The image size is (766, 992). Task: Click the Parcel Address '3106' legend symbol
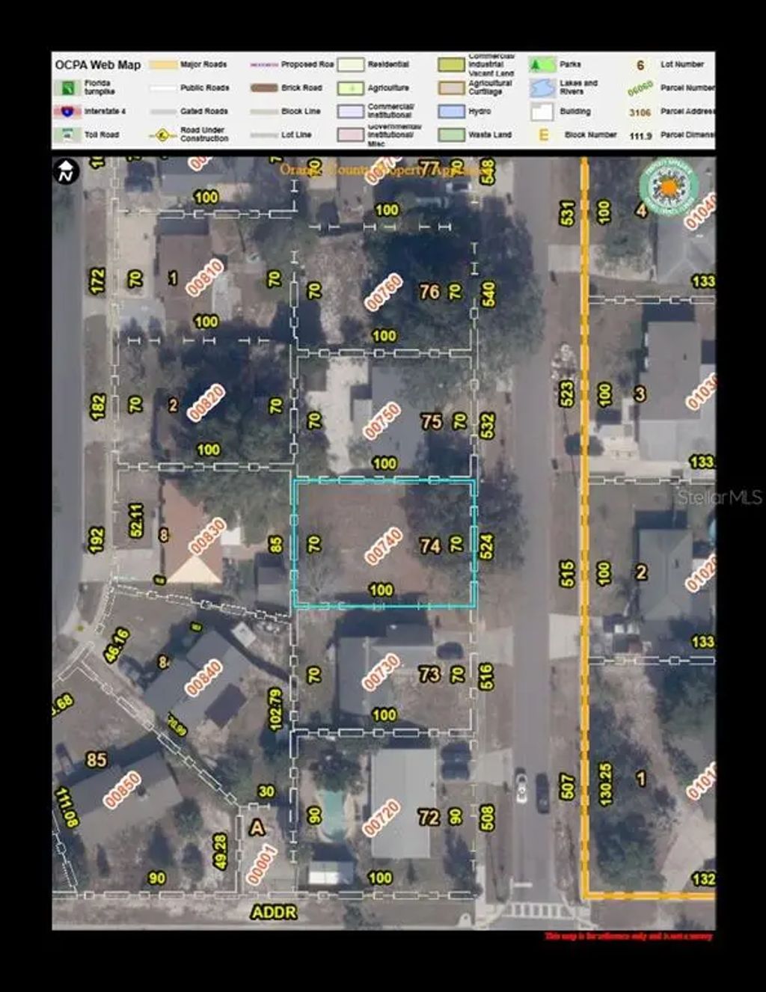640,112
